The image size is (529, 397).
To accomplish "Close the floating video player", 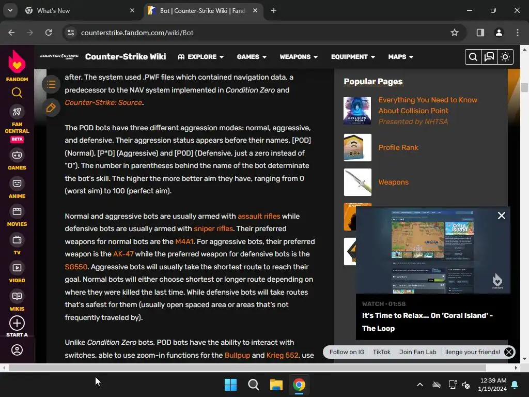I will pos(501,216).
